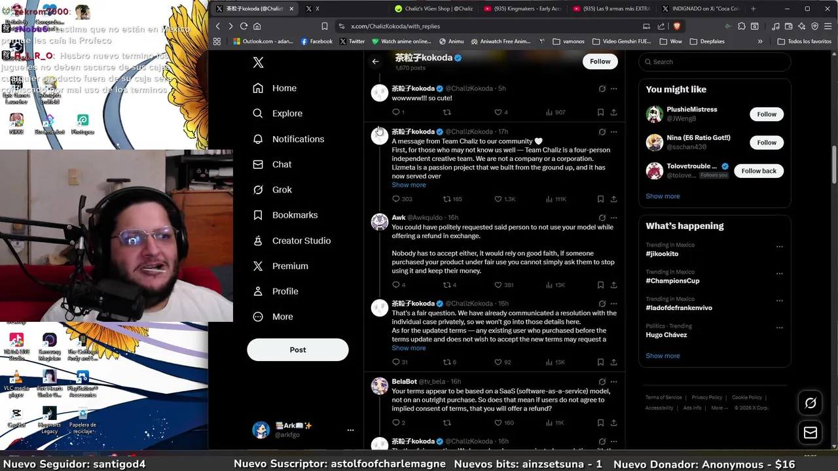Open Grok actions on BelaBot's post

point(602,381)
